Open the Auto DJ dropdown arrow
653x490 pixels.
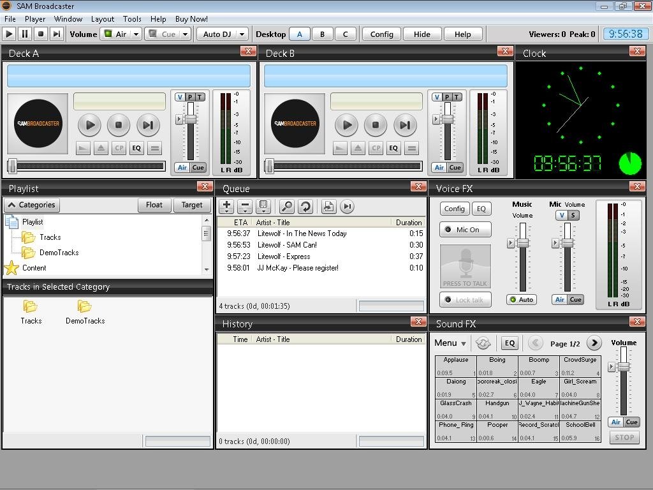pyautogui.click(x=242, y=34)
